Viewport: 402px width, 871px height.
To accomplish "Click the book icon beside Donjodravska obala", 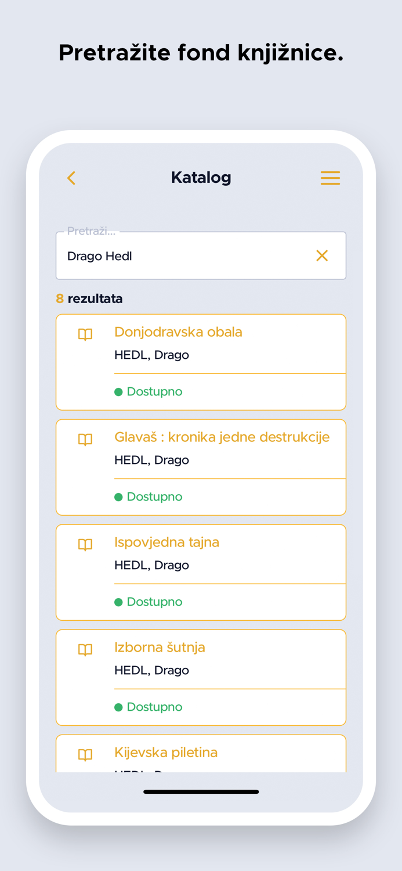I will 85,335.
